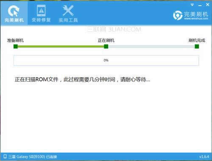
Task: Click the Galaxy SII(I9100) 已连接 status text
Action: click(x=33, y=157)
